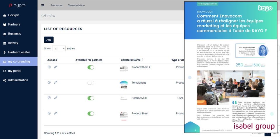This screenshot has width=280, height=139.
Task: Click the Add button
Action: point(49,40)
